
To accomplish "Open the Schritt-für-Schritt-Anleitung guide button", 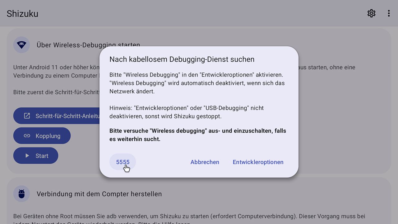I will click(x=57, y=116).
